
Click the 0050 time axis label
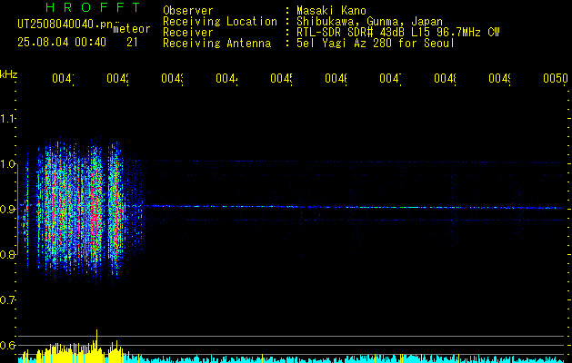(556, 78)
